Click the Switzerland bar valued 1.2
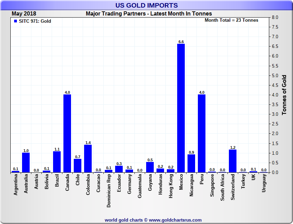Viewport: 293px width, 224px height. (x=233, y=161)
